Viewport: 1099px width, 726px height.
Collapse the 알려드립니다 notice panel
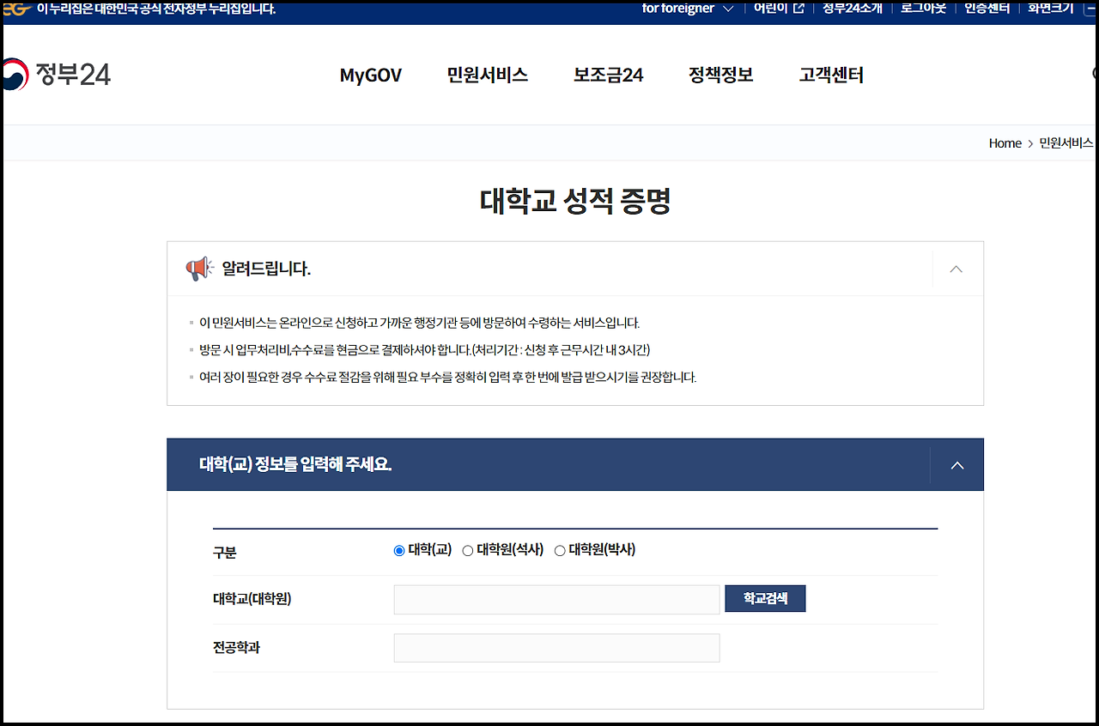956,269
